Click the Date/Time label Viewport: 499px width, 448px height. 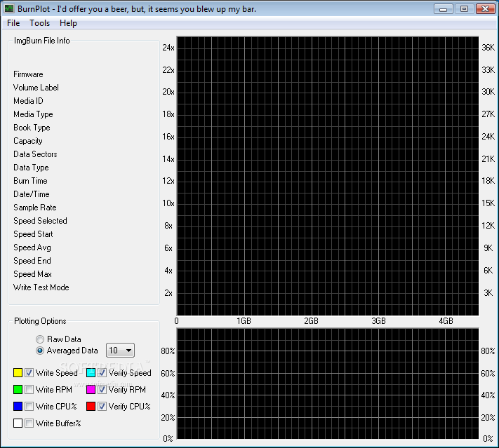pos(32,194)
